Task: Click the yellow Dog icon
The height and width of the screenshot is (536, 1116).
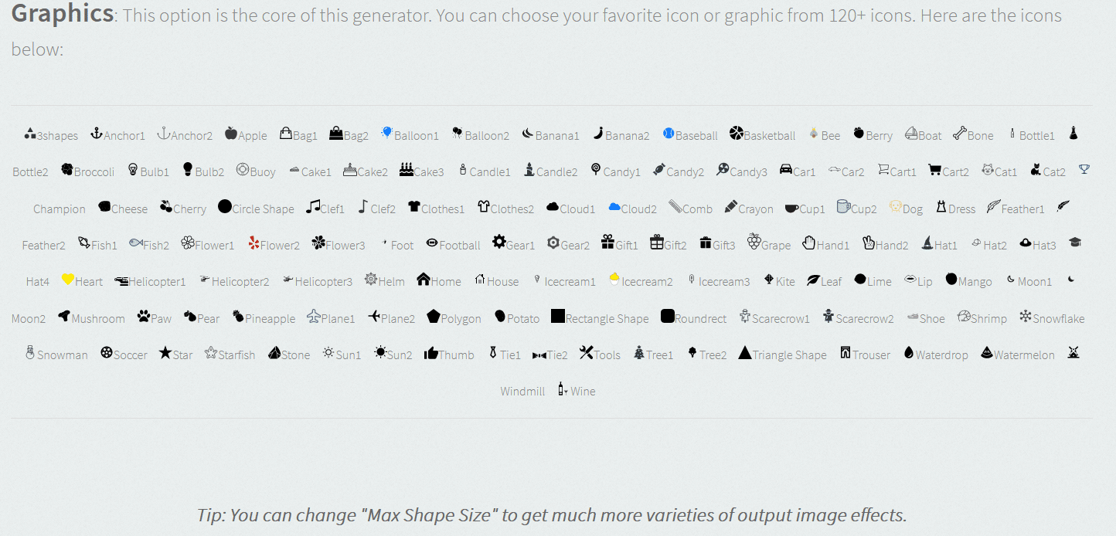Action: coord(895,207)
